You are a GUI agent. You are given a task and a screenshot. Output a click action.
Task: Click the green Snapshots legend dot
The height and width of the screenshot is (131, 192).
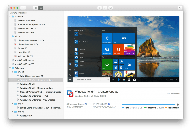(x=145, y=108)
